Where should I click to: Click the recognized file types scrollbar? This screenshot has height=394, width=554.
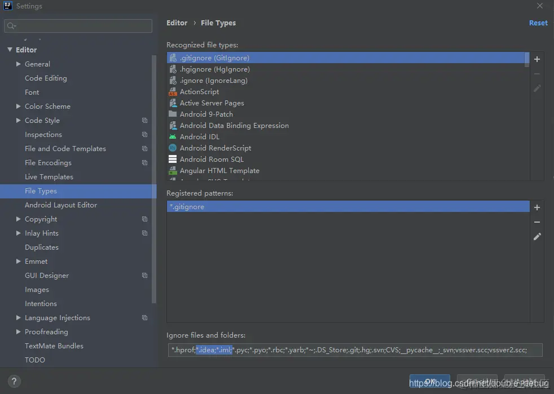[x=527, y=59]
